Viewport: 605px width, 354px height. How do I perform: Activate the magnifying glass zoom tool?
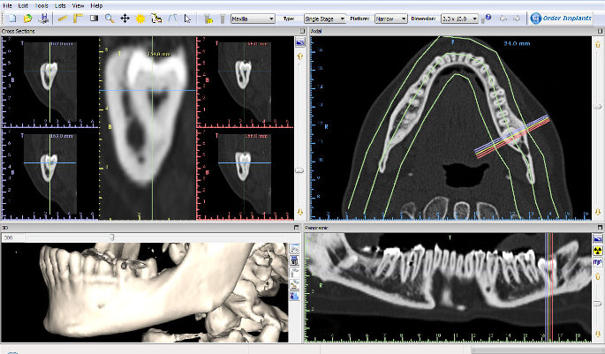110,19
